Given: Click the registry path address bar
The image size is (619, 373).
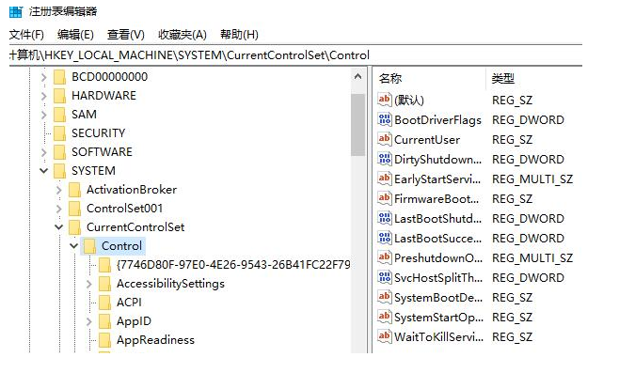Looking at the screenshot, I should coord(295,55).
